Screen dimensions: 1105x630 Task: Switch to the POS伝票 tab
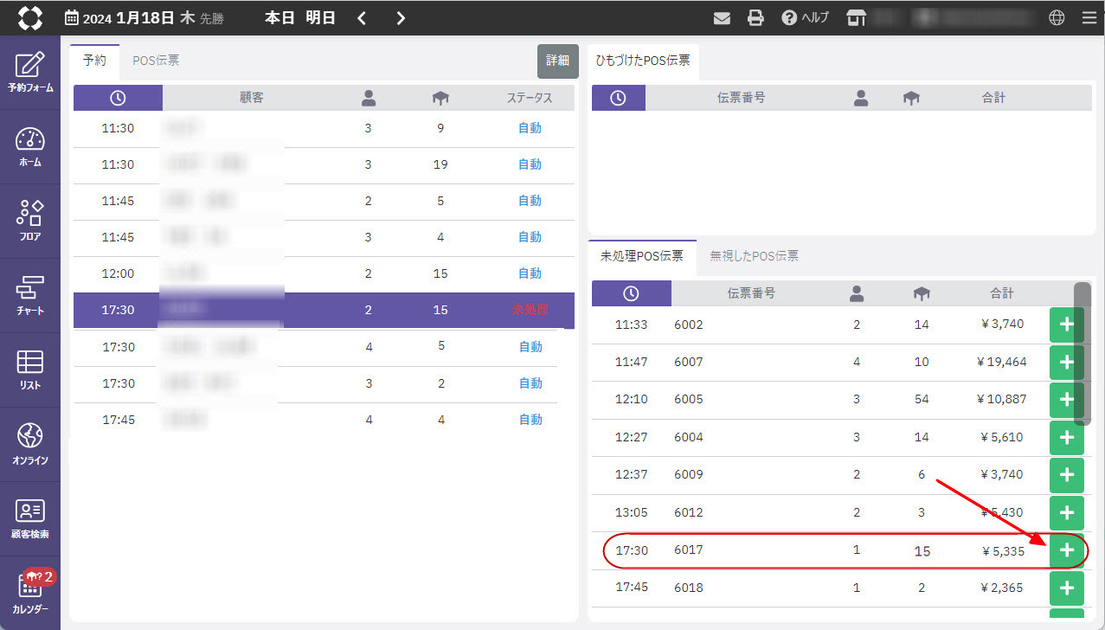pyautogui.click(x=156, y=61)
